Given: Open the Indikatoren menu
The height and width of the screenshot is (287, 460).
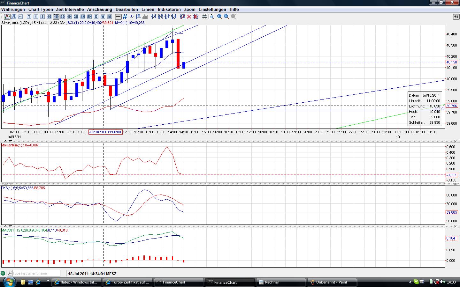Looking at the screenshot, I should pyautogui.click(x=169, y=9).
